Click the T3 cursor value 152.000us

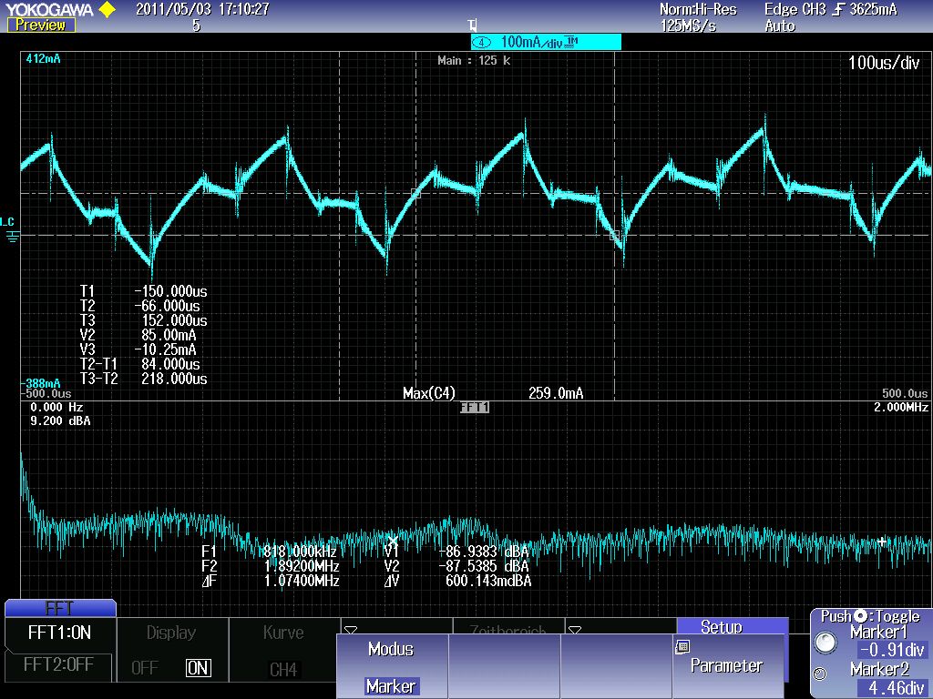[174, 321]
